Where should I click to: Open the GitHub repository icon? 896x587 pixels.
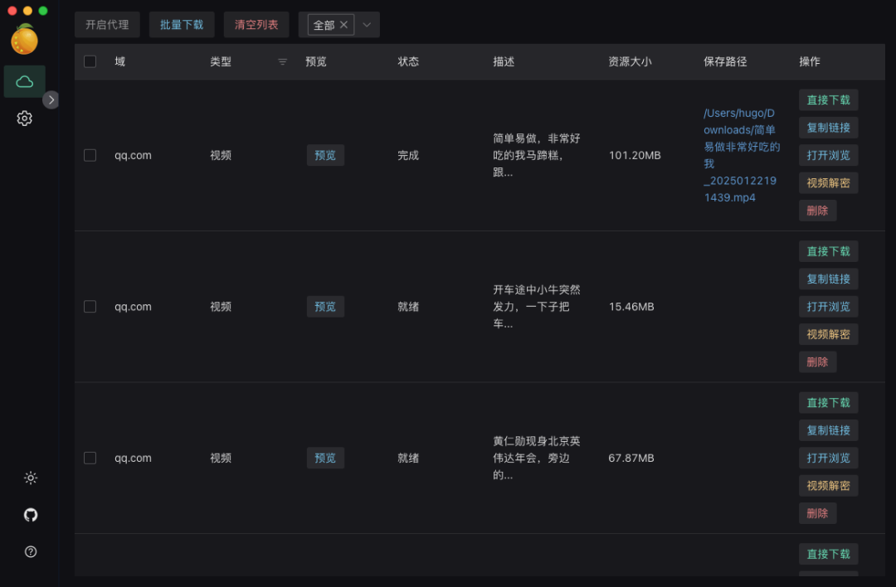click(x=31, y=515)
